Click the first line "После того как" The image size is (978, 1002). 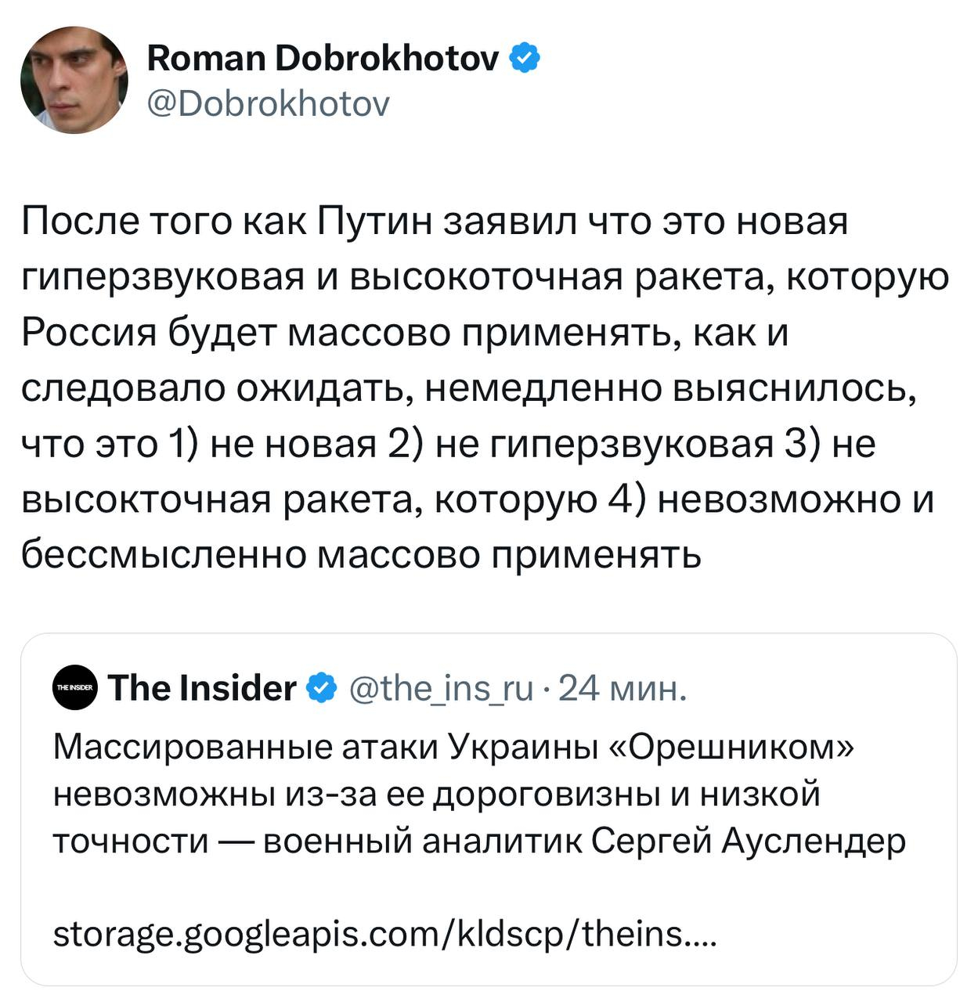tap(164, 222)
